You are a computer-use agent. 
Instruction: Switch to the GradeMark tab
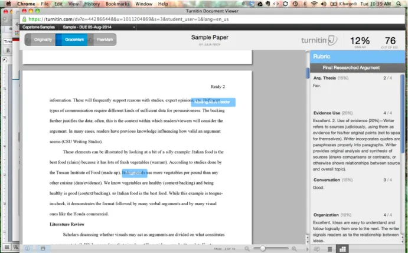pos(72,40)
